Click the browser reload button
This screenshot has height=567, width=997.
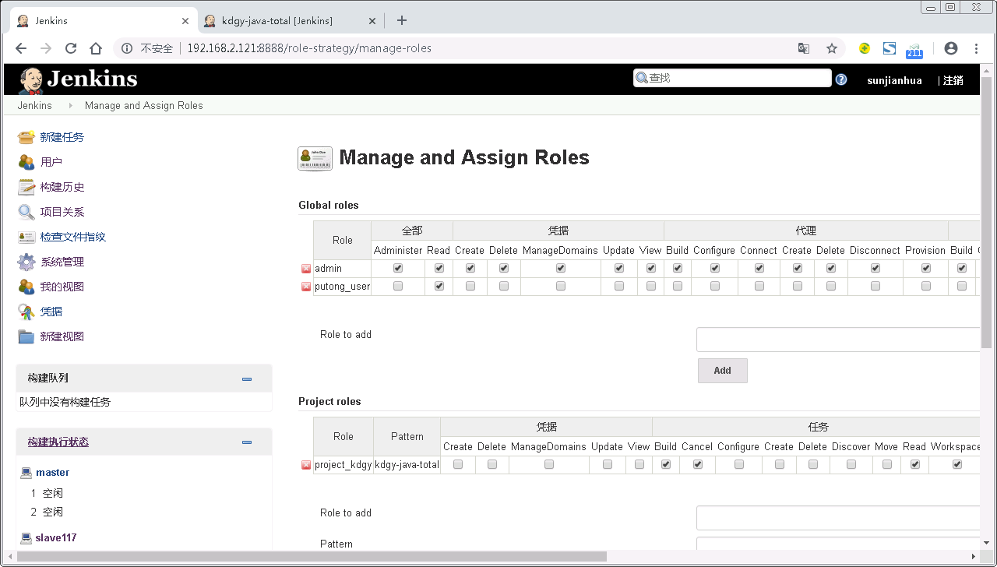pyautogui.click(x=71, y=48)
